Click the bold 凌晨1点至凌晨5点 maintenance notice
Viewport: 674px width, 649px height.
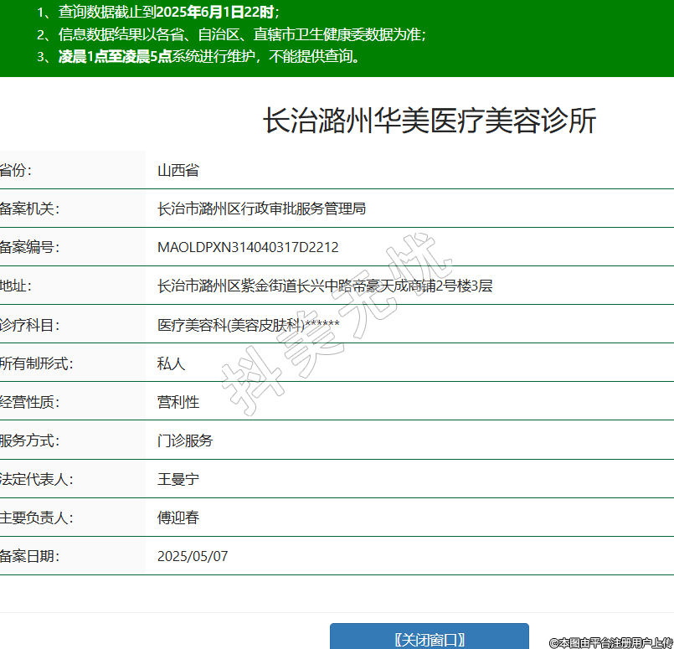point(115,57)
